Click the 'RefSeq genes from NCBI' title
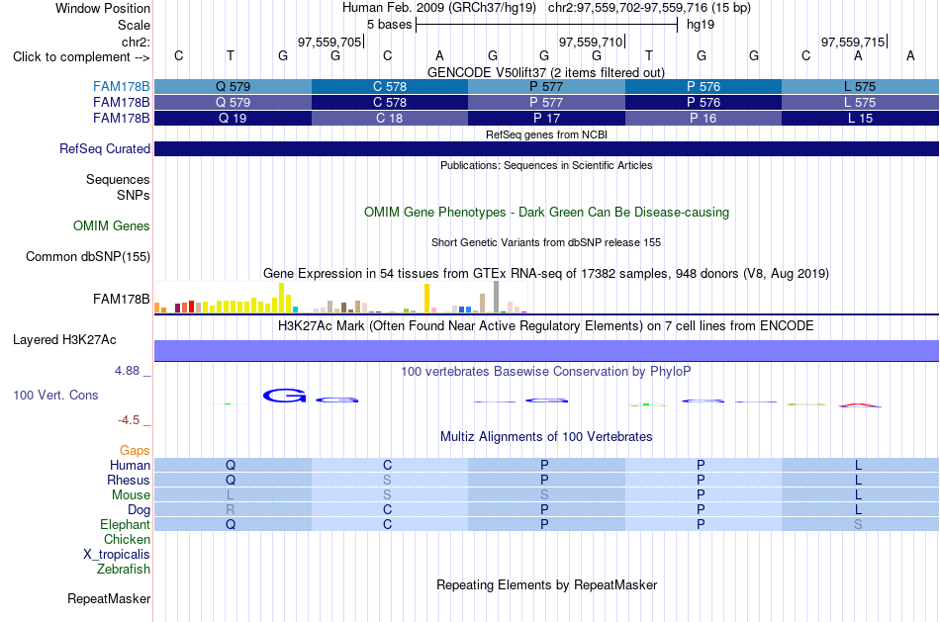 pyautogui.click(x=547, y=134)
